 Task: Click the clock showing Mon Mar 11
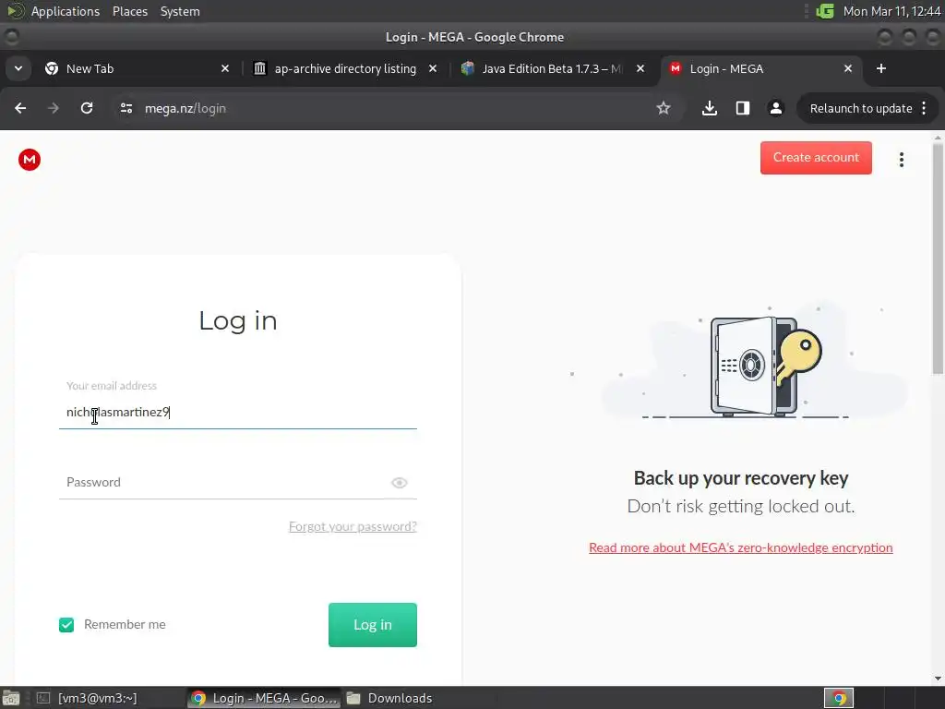[891, 11]
